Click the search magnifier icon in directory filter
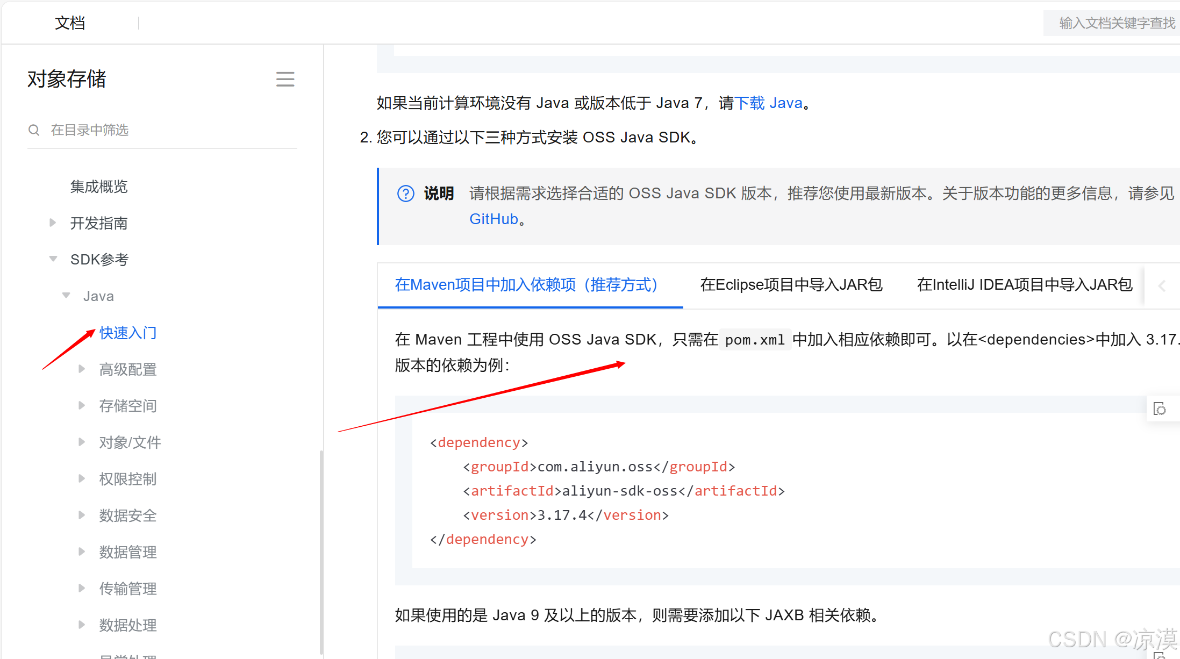 tap(34, 130)
